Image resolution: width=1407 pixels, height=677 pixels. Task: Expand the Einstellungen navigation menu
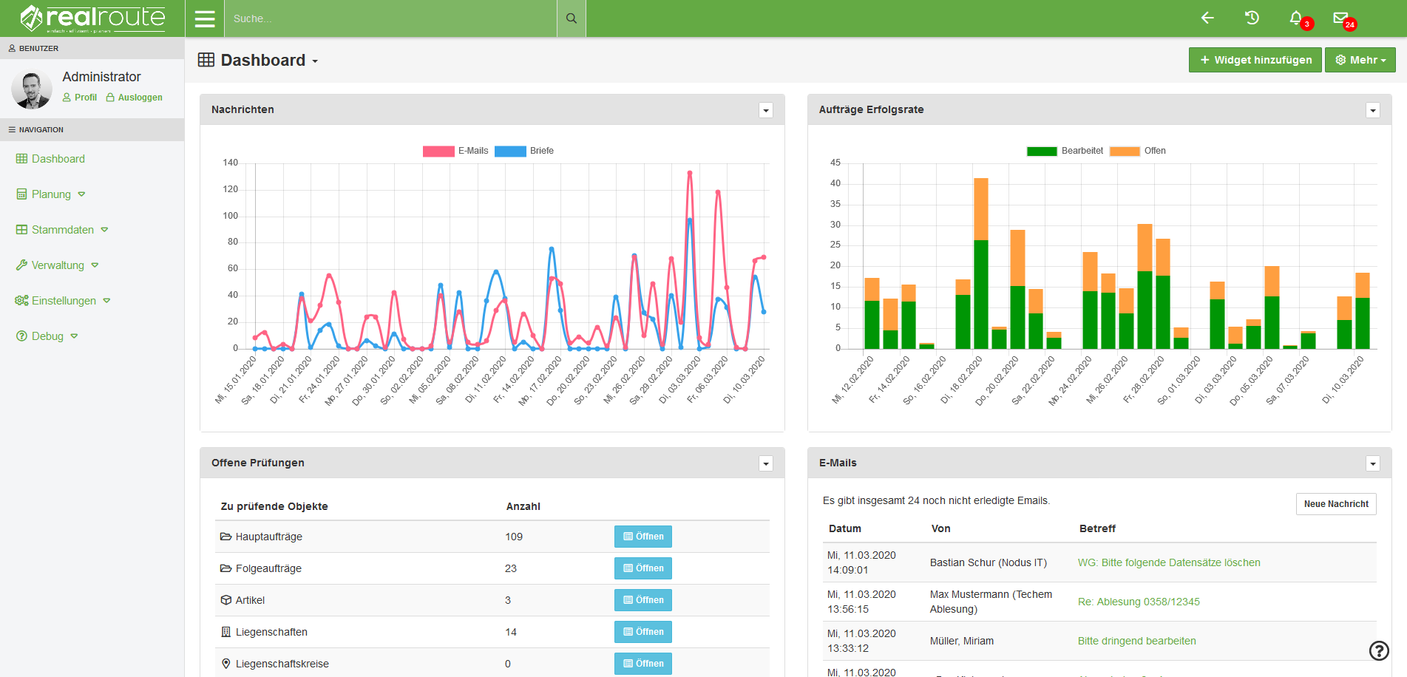point(63,301)
